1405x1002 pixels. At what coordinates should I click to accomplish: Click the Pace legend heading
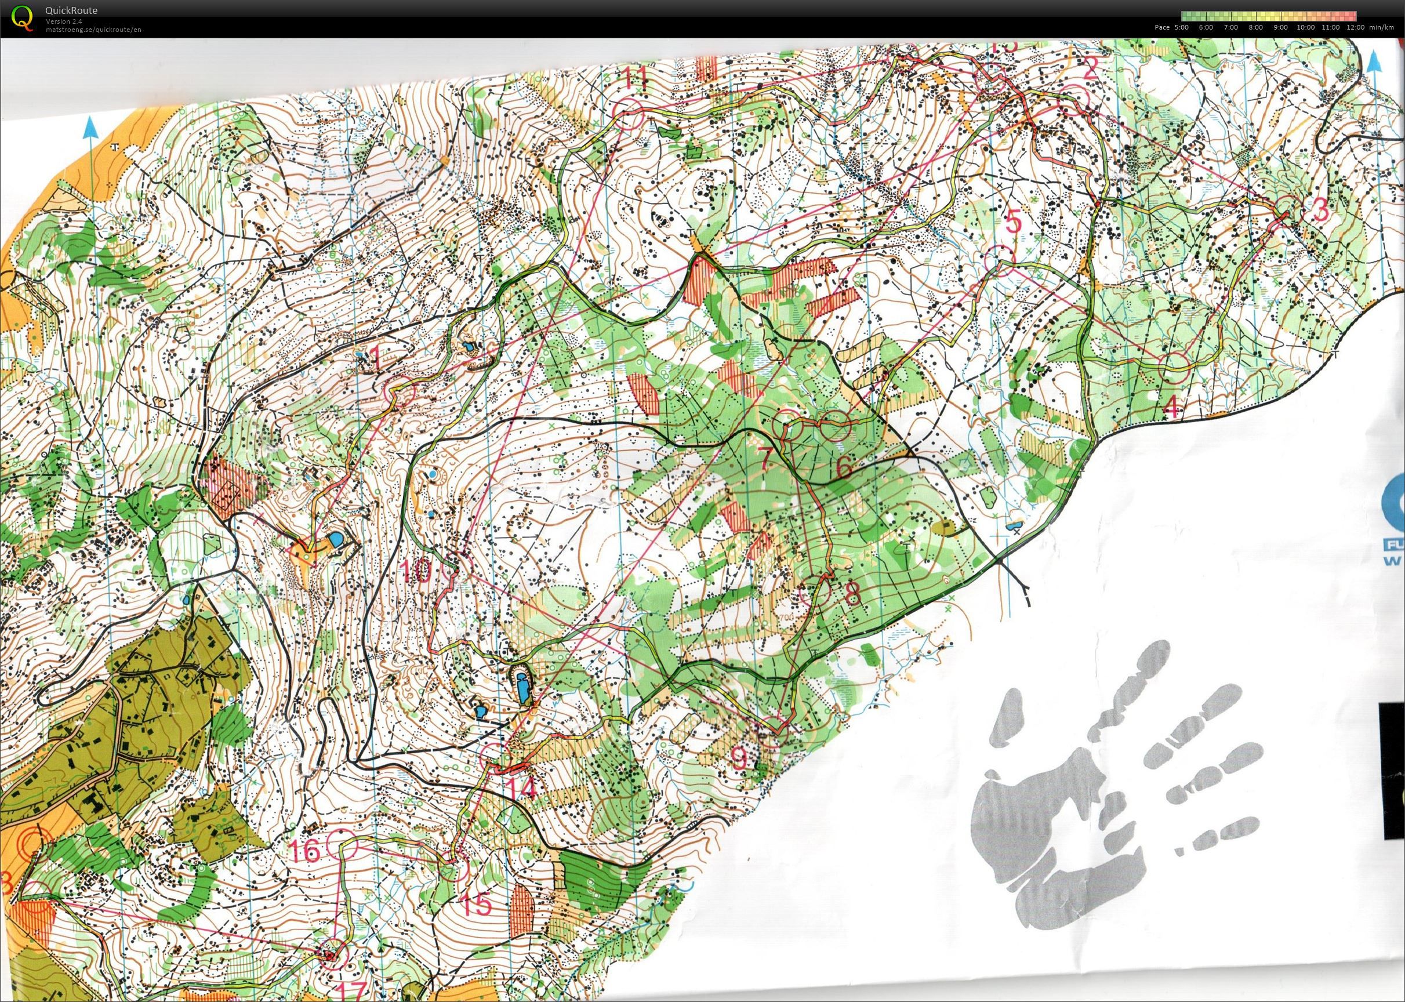tap(1162, 27)
